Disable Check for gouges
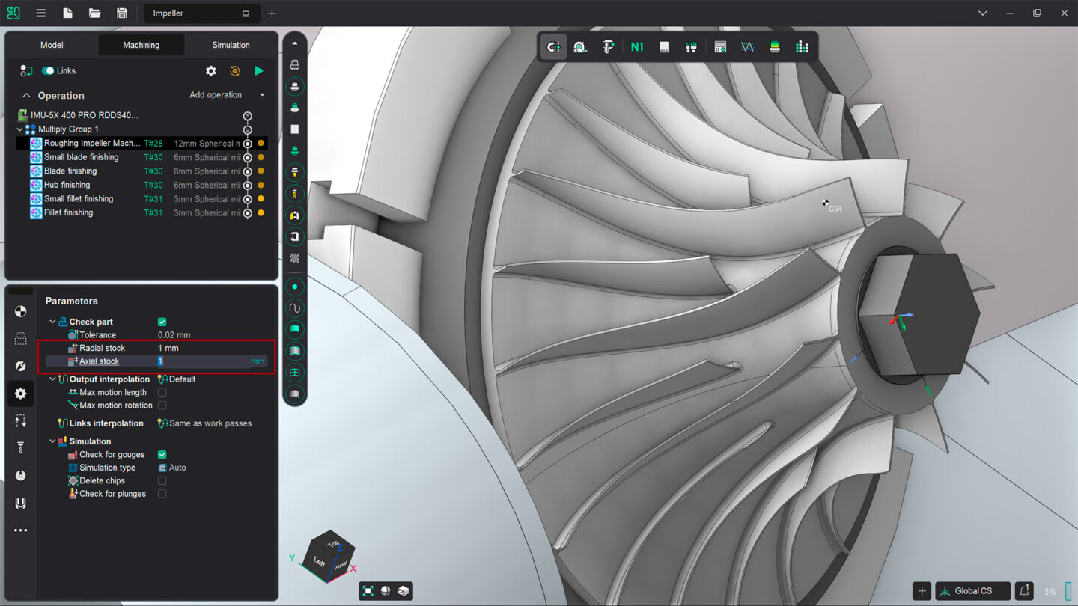This screenshot has height=606, width=1078. point(162,454)
